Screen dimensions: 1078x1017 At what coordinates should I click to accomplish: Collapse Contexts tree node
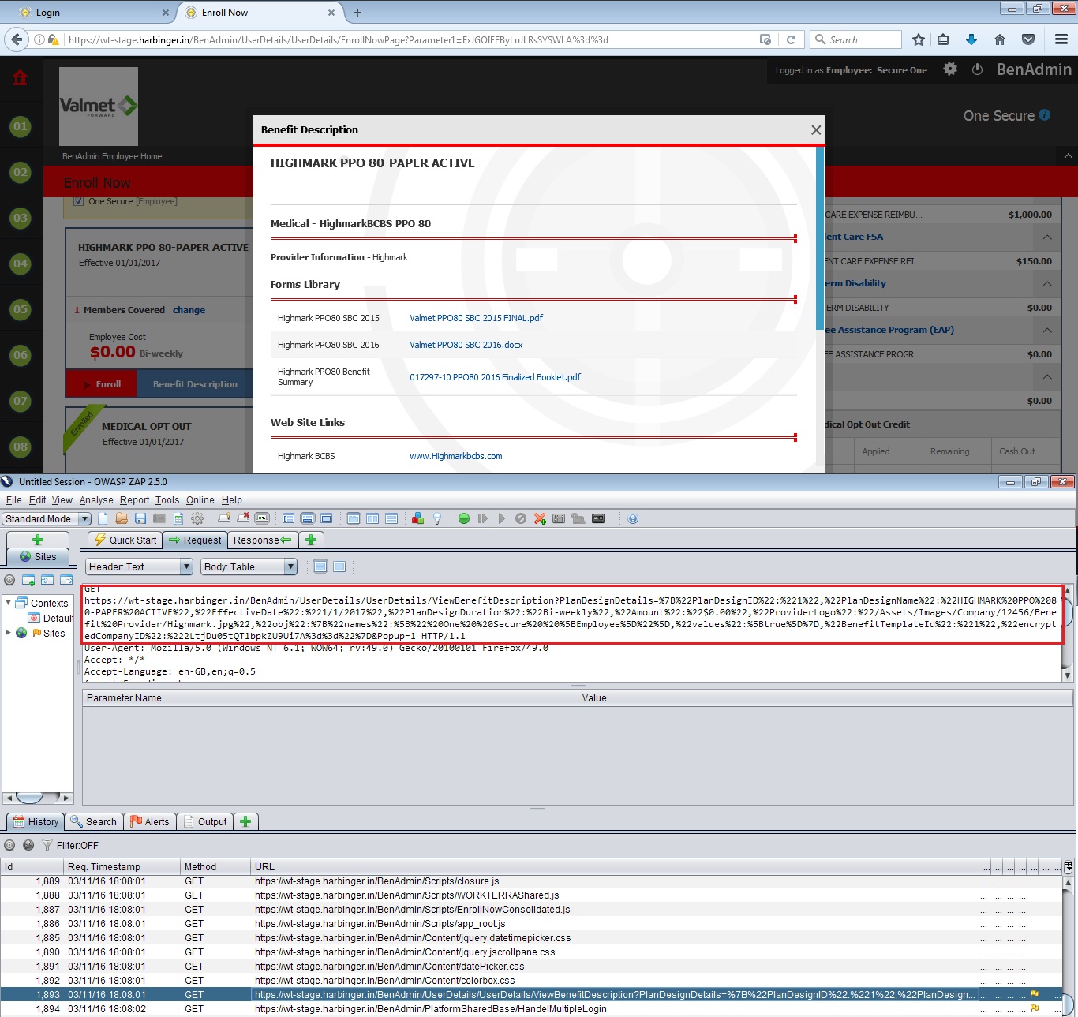pyautogui.click(x=9, y=603)
